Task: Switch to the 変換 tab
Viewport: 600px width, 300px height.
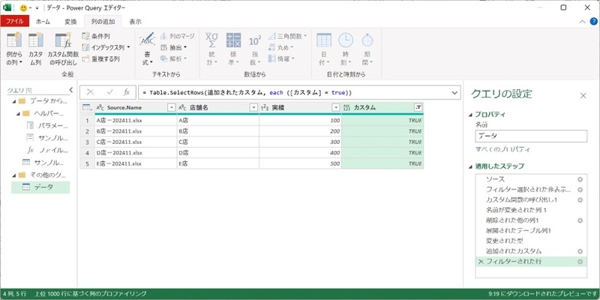Action: point(70,22)
